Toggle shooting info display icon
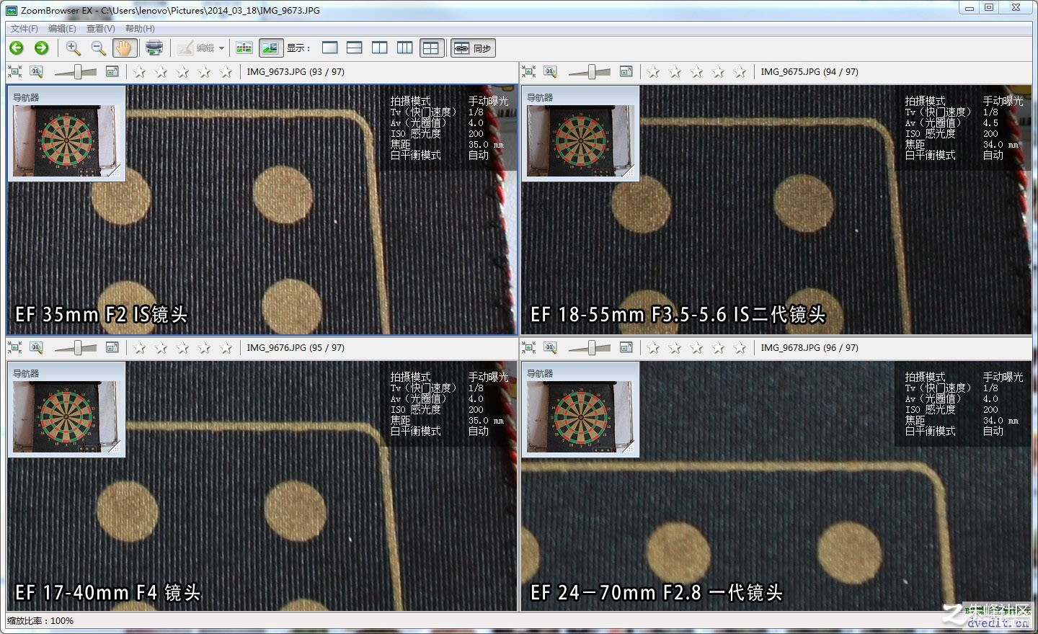 click(270, 48)
